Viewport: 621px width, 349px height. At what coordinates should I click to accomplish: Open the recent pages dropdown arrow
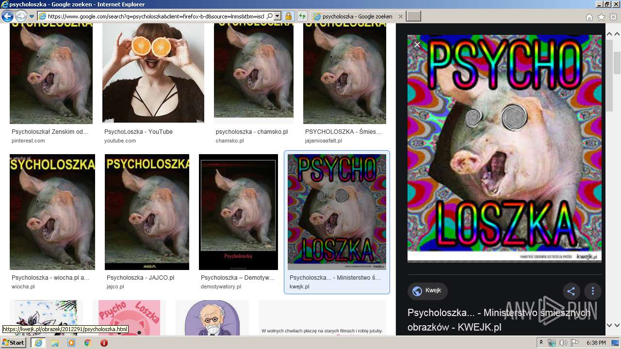32,16
